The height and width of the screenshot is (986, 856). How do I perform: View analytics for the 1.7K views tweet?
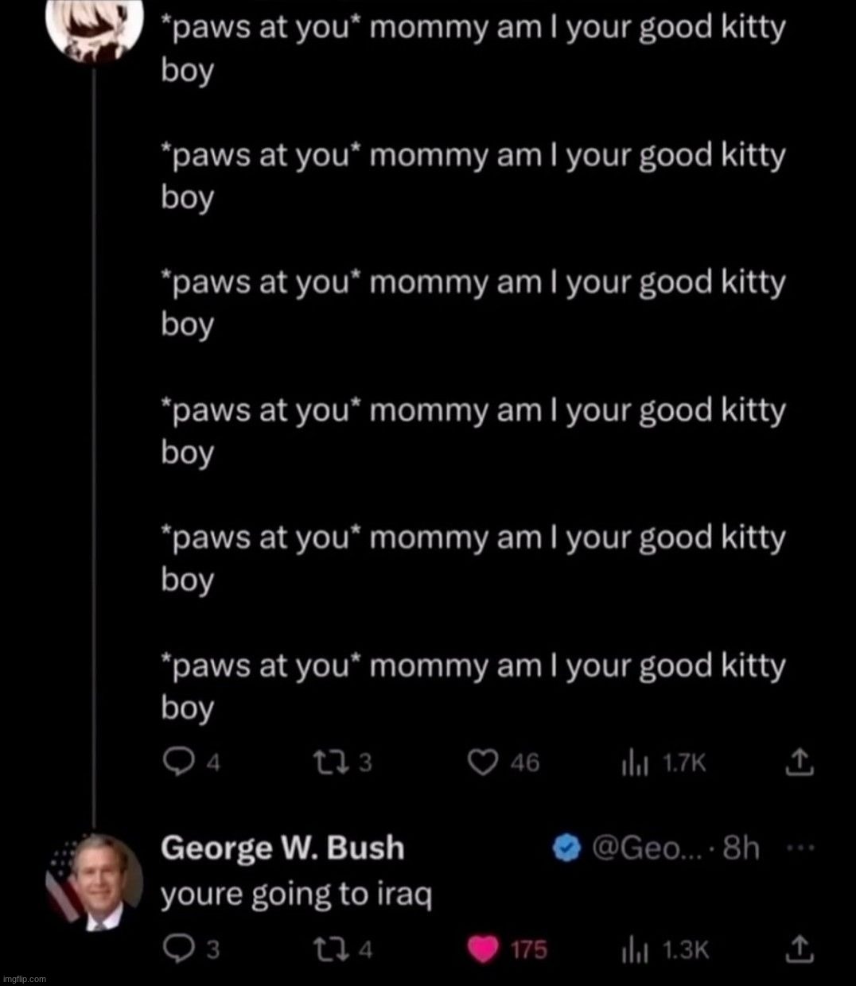click(634, 763)
